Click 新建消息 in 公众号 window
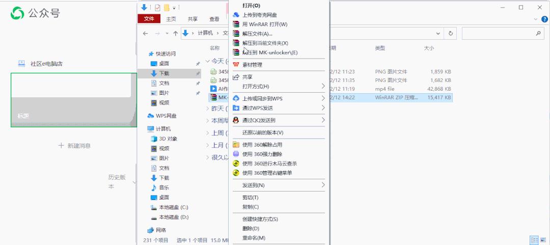550x245 pixels. tap(74, 146)
